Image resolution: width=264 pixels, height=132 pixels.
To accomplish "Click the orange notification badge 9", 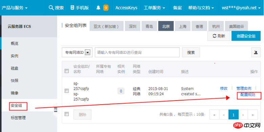I will (x=106, y=8).
